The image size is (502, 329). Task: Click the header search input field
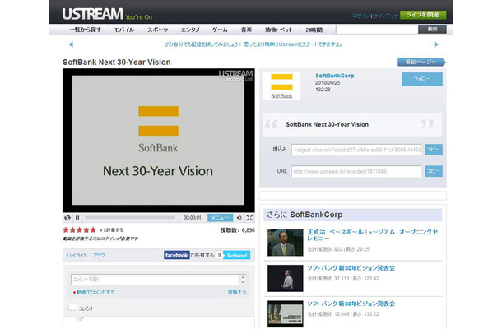(x=377, y=30)
